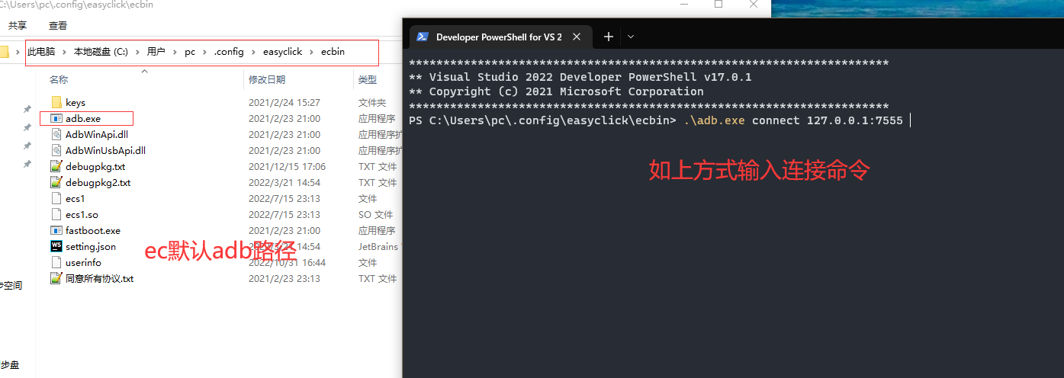Select the adb.exe file name
This screenshot has height=378, width=1064.
[x=83, y=118]
